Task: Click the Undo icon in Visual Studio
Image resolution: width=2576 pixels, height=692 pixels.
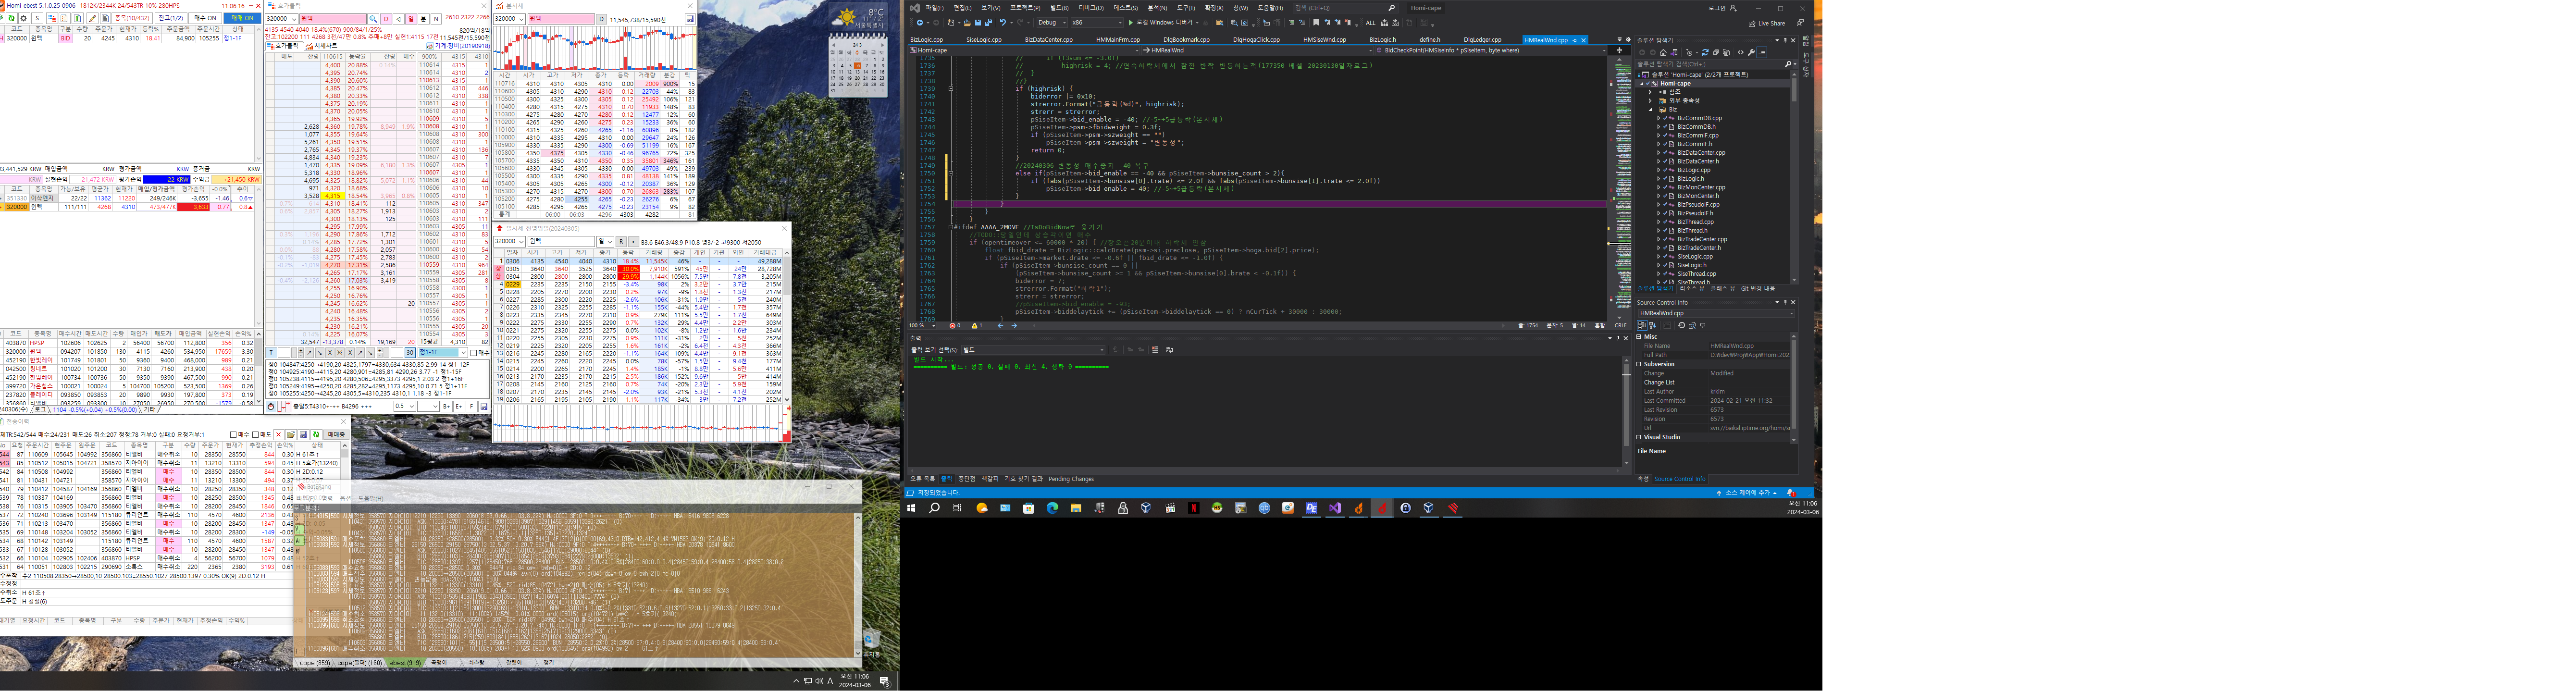Action: pos(1002,23)
